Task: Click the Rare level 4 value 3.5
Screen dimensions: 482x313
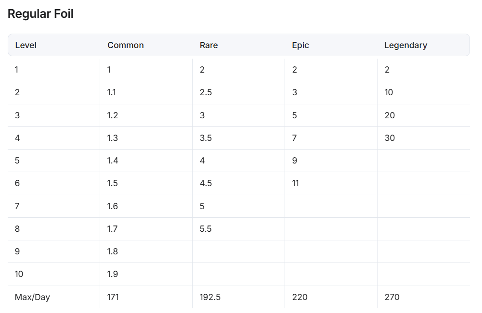Action: click(206, 138)
